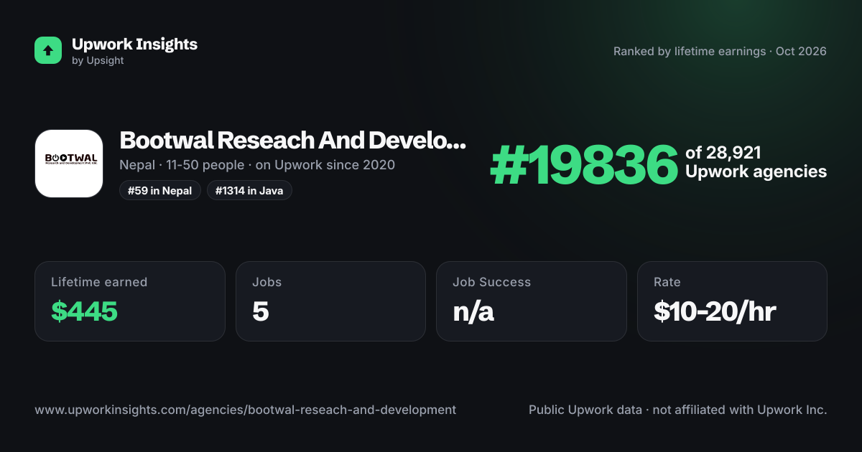Click the Upwork Insights title text

(x=134, y=44)
